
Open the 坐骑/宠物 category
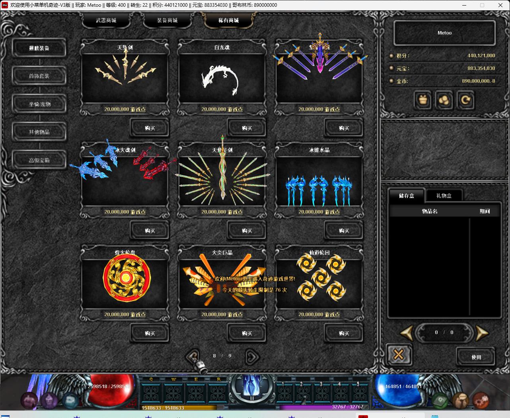[x=39, y=104]
